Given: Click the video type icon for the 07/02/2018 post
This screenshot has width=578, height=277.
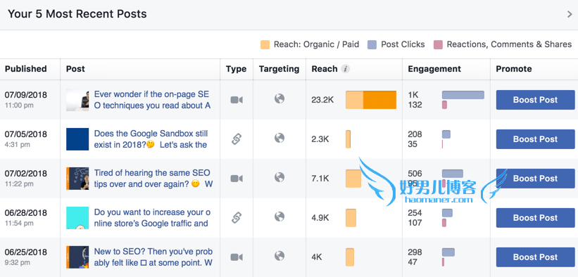Looking at the screenshot, I should click(x=237, y=179).
